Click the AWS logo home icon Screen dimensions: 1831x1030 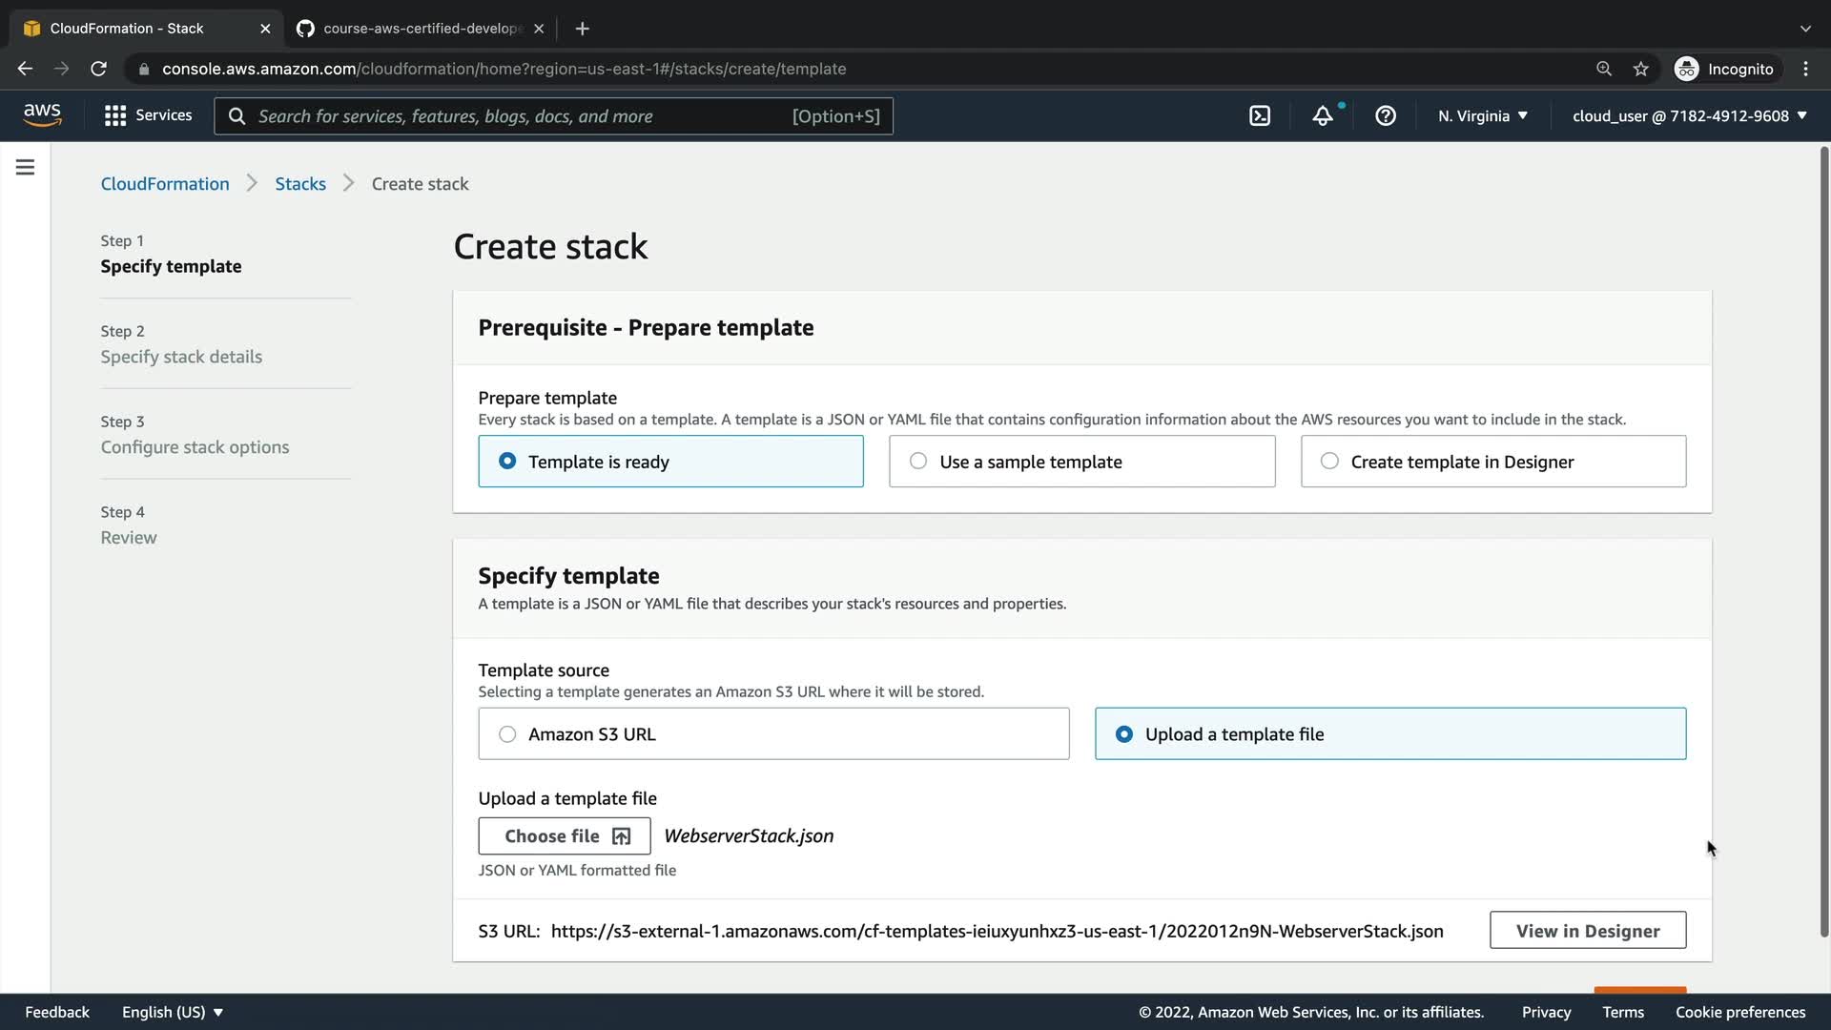click(42, 114)
